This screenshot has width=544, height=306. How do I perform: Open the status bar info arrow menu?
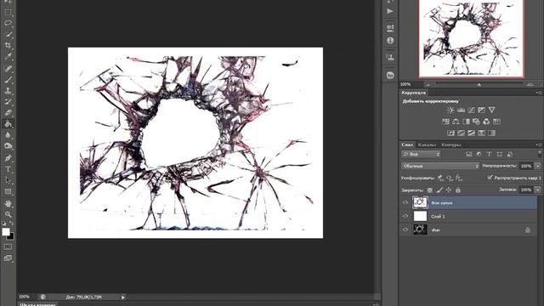pyautogui.click(x=122, y=297)
